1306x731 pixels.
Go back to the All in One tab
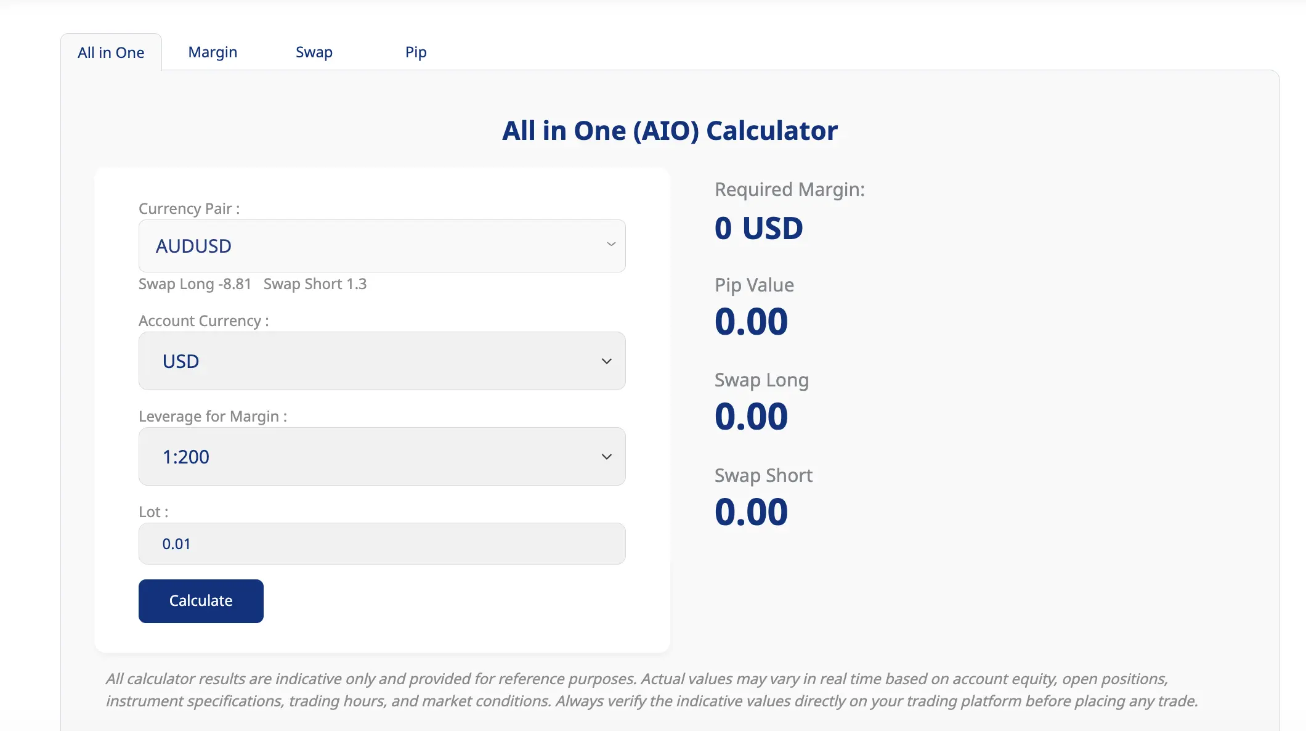coord(111,52)
